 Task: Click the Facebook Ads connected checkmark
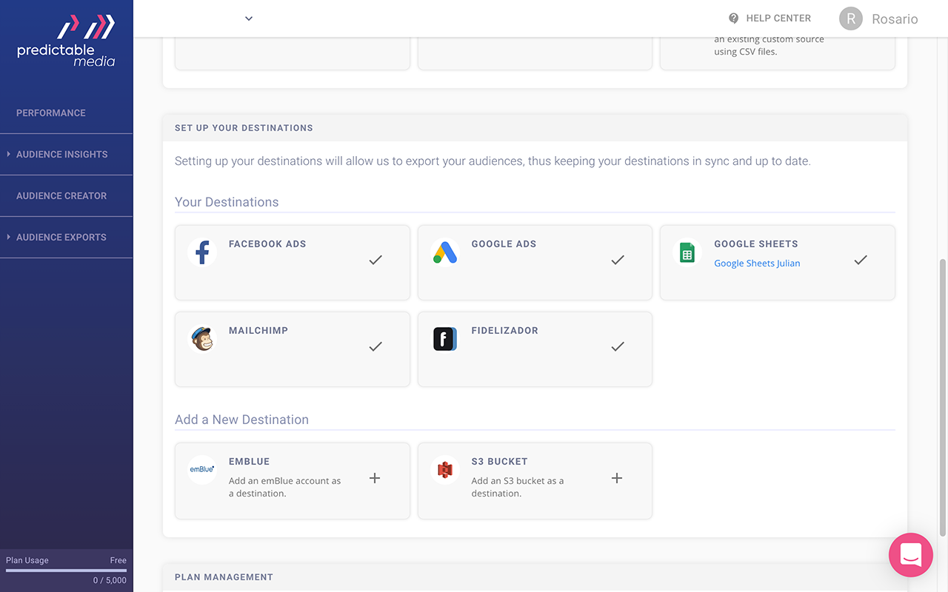375,260
